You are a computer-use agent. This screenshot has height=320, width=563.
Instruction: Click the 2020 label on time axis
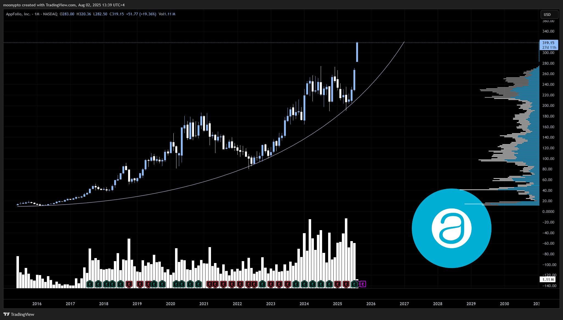point(170,304)
